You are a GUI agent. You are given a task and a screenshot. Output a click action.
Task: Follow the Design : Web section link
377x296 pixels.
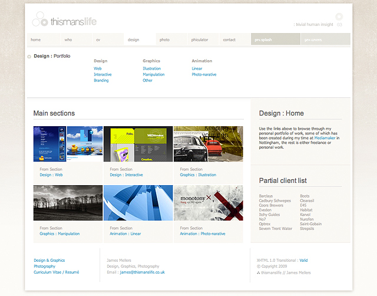point(51,175)
